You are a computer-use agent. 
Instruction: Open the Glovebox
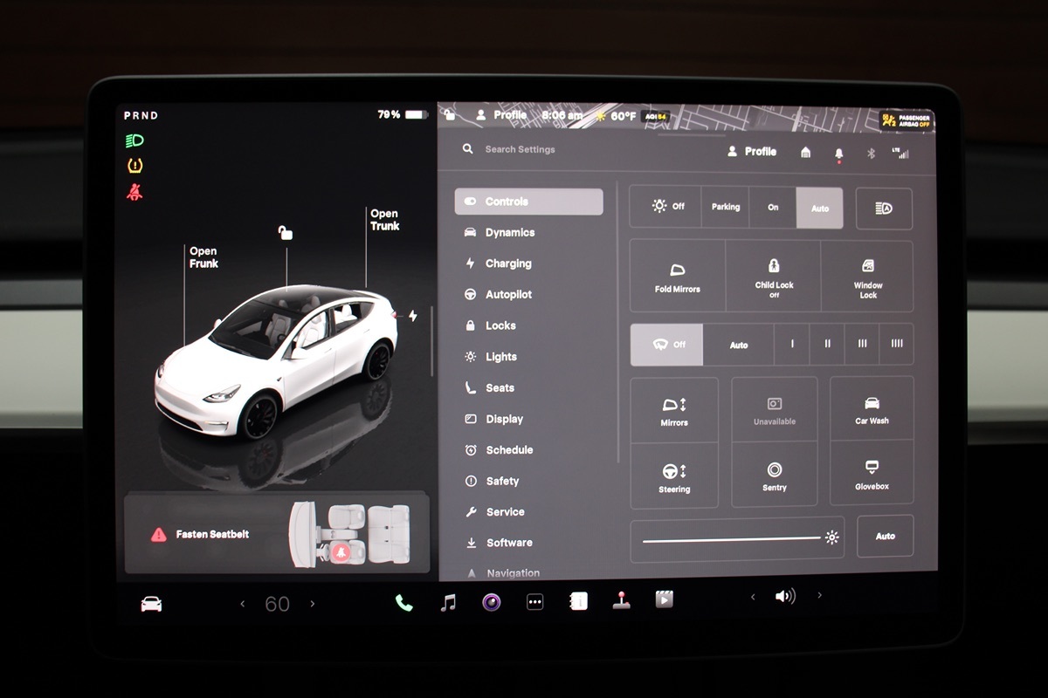[872, 474]
